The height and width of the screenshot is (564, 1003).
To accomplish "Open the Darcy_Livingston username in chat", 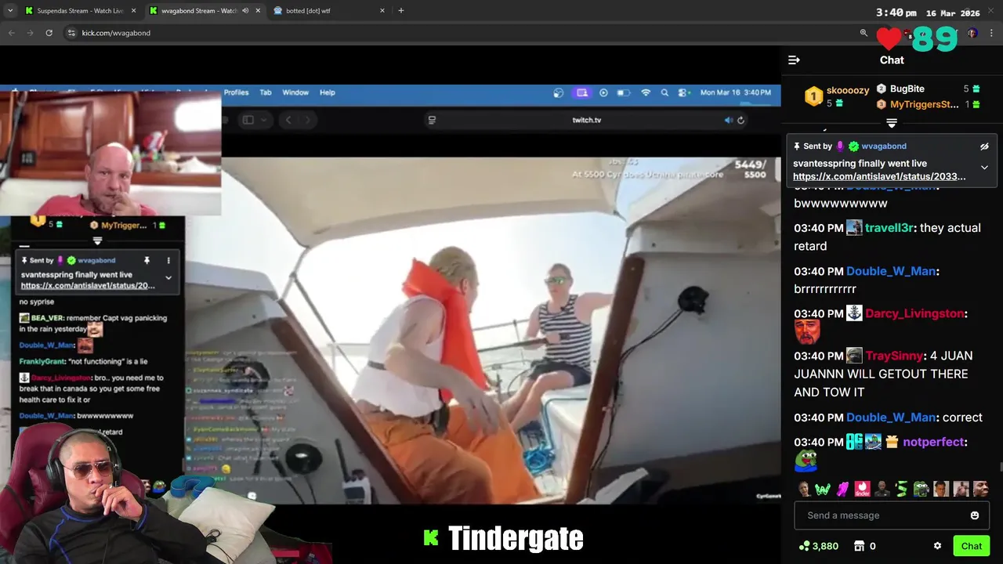I will pos(914,313).
